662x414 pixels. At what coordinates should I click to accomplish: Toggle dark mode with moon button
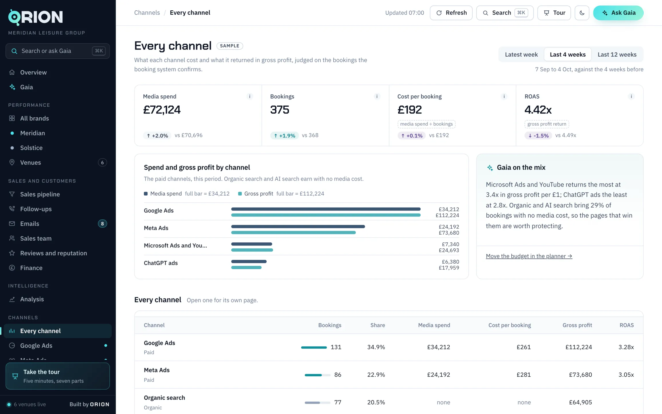[x=582, y=13]
